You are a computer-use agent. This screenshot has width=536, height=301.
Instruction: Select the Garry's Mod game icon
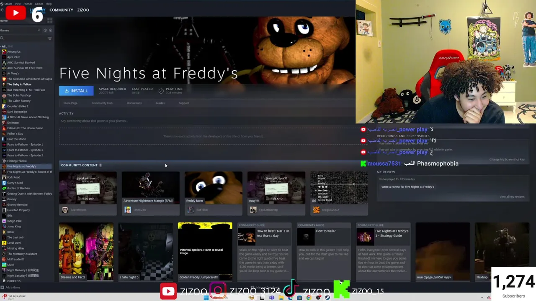pos(4,183)
